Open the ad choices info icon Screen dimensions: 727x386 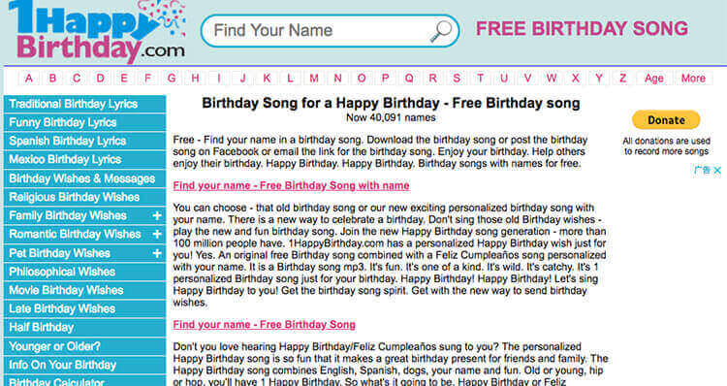(x=703, y=171)
